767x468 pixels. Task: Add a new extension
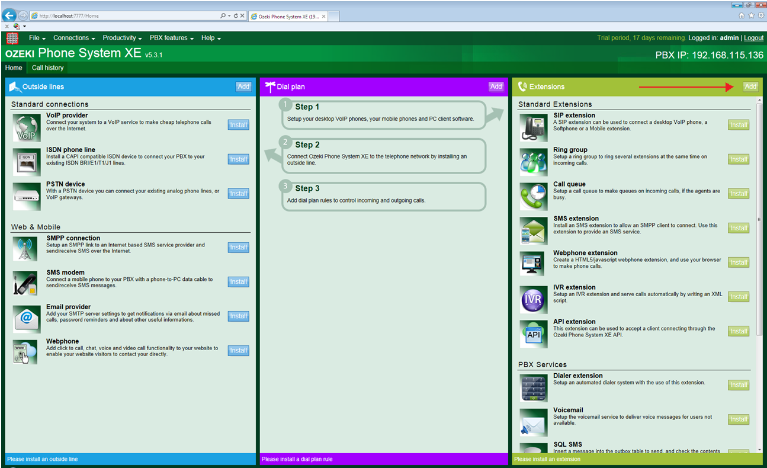click(750, 86)
